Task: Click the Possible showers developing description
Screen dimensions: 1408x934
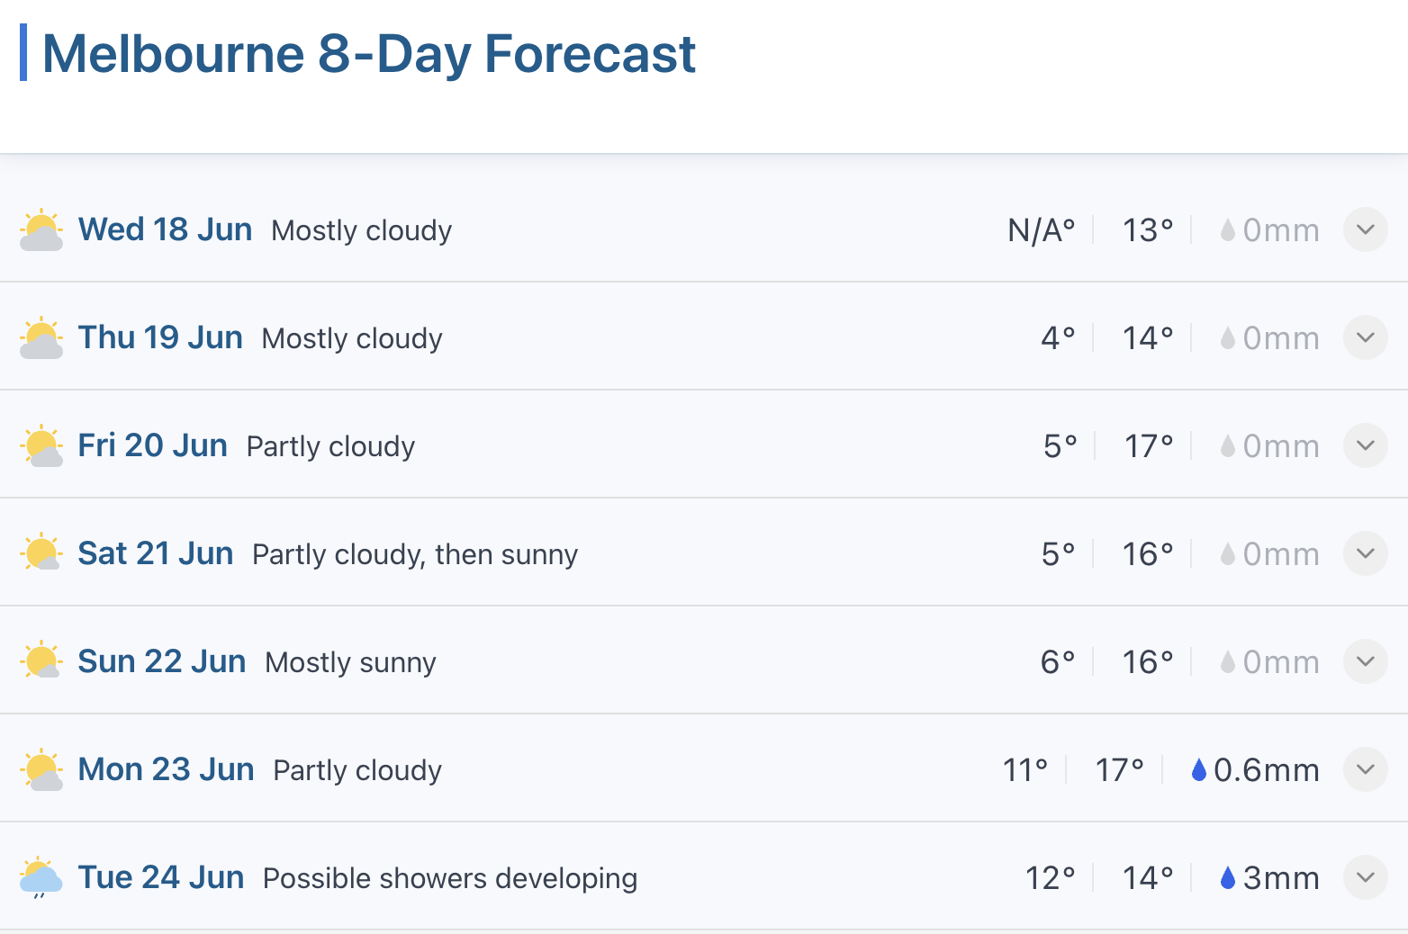Action: pos(450,878)
